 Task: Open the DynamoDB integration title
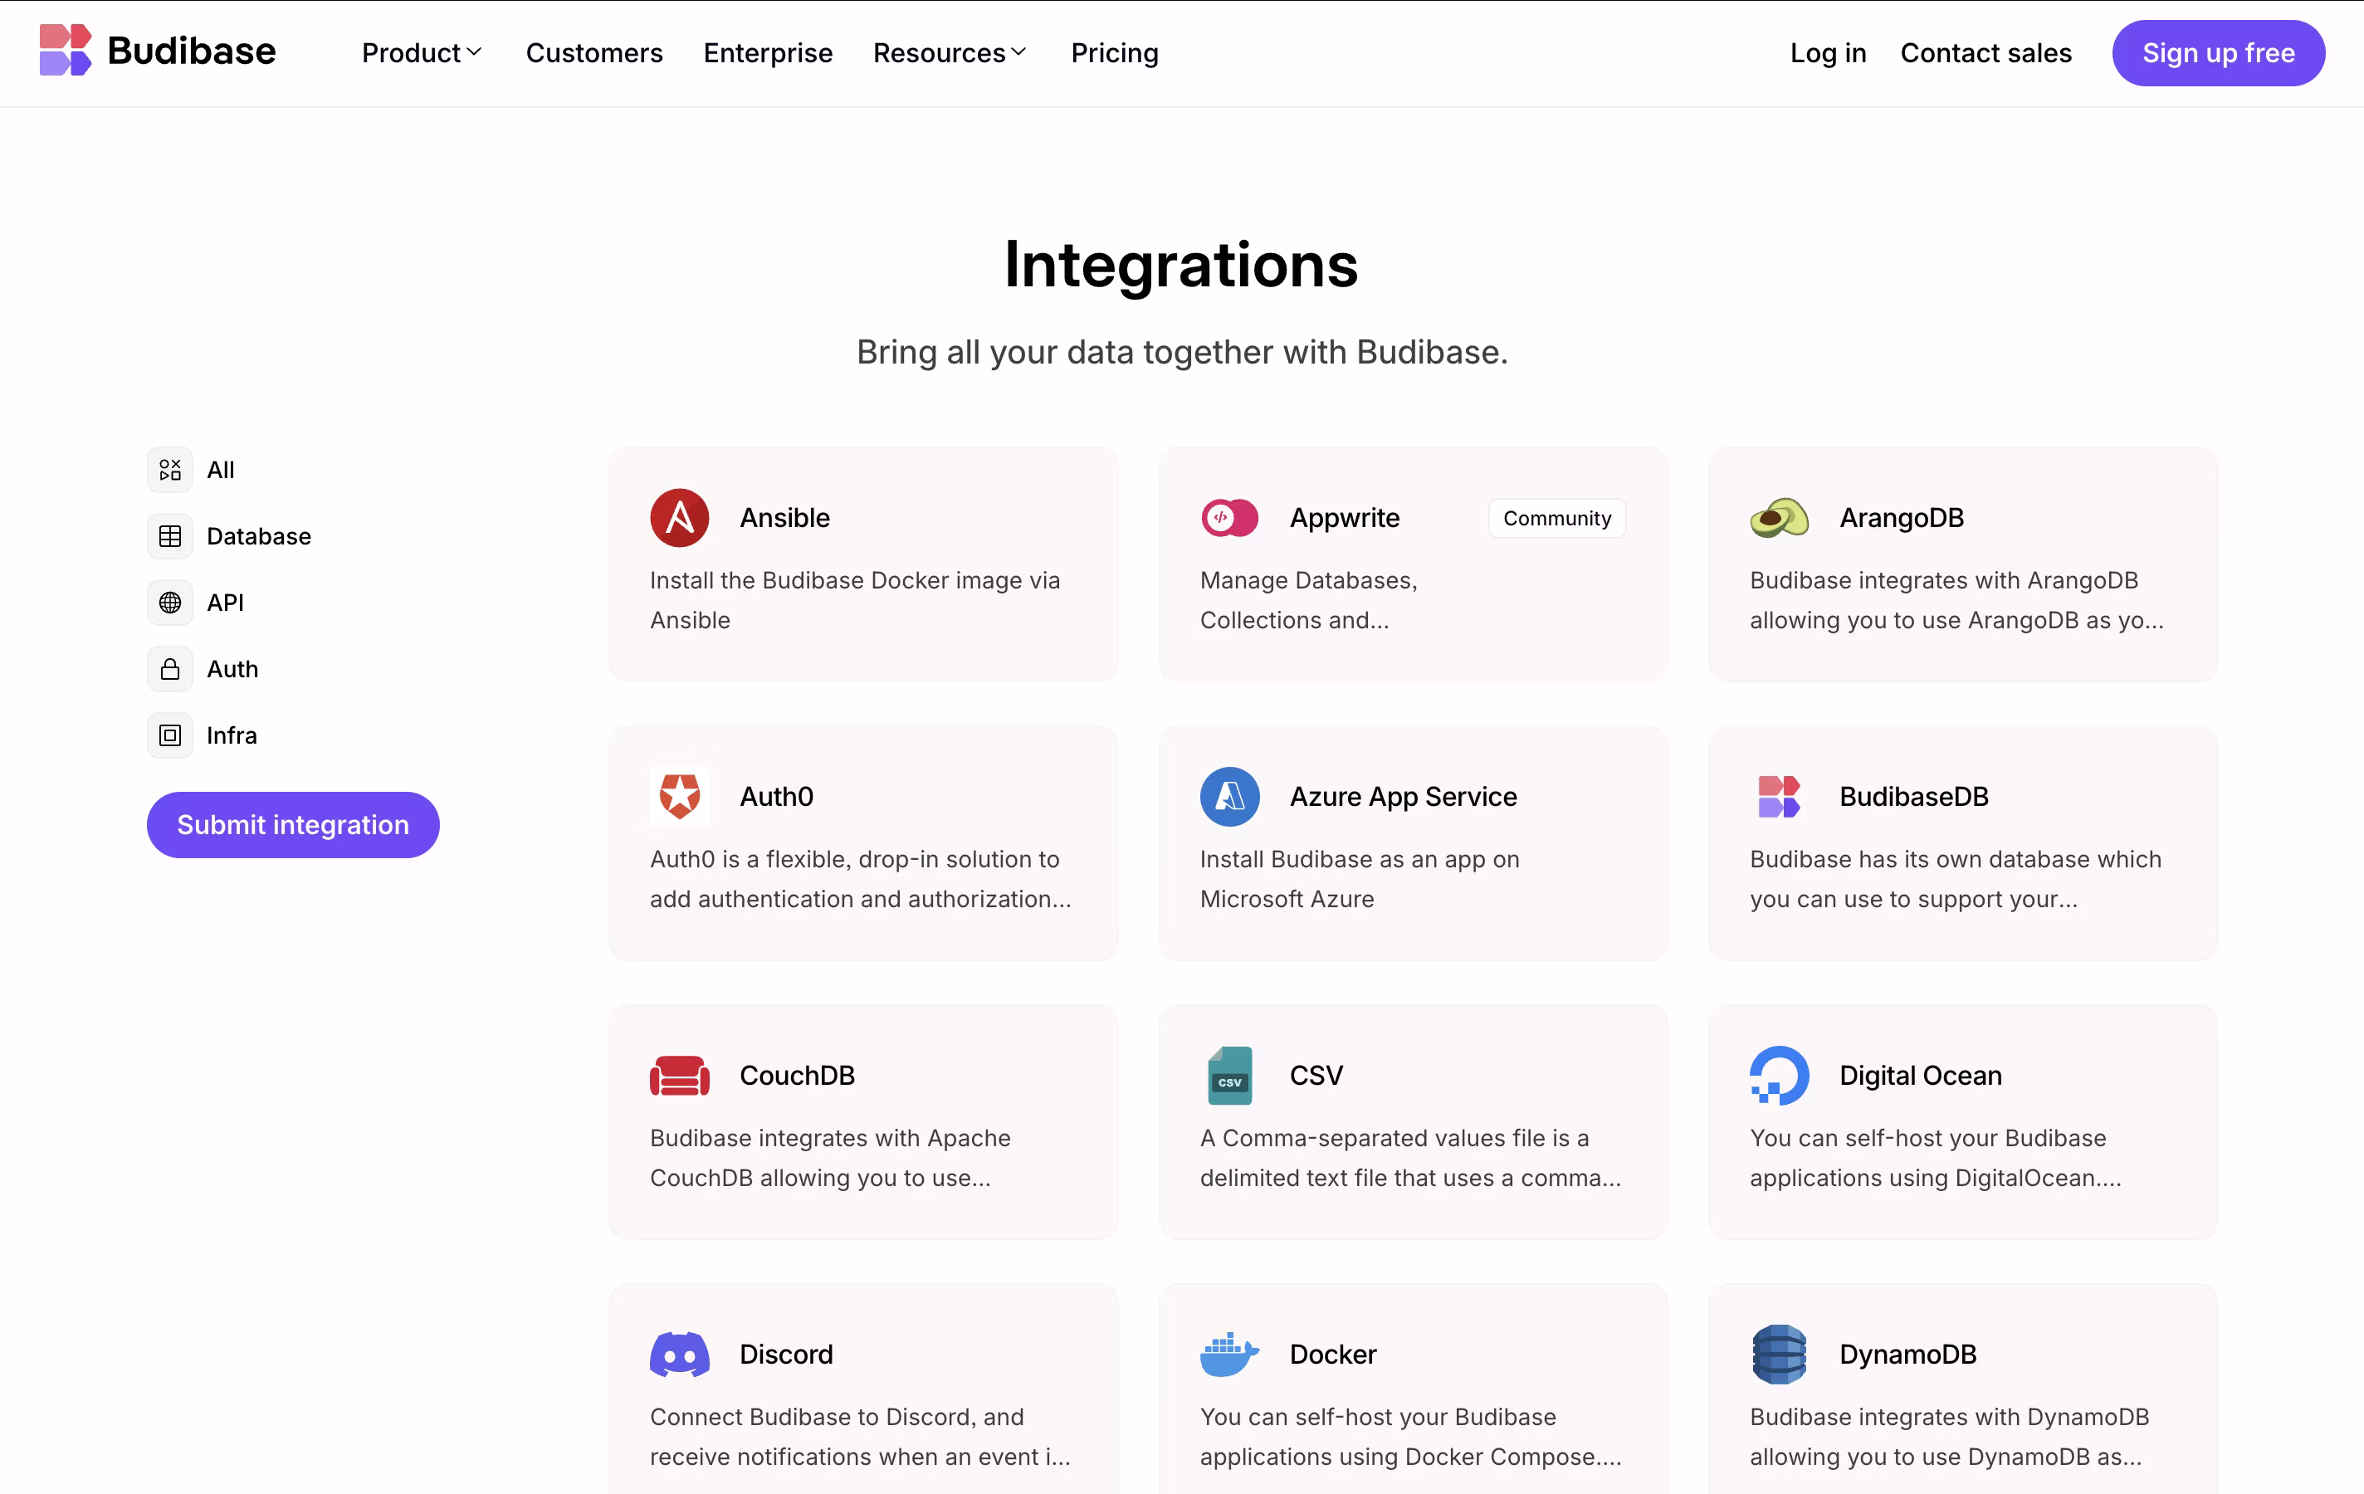1907,1354
